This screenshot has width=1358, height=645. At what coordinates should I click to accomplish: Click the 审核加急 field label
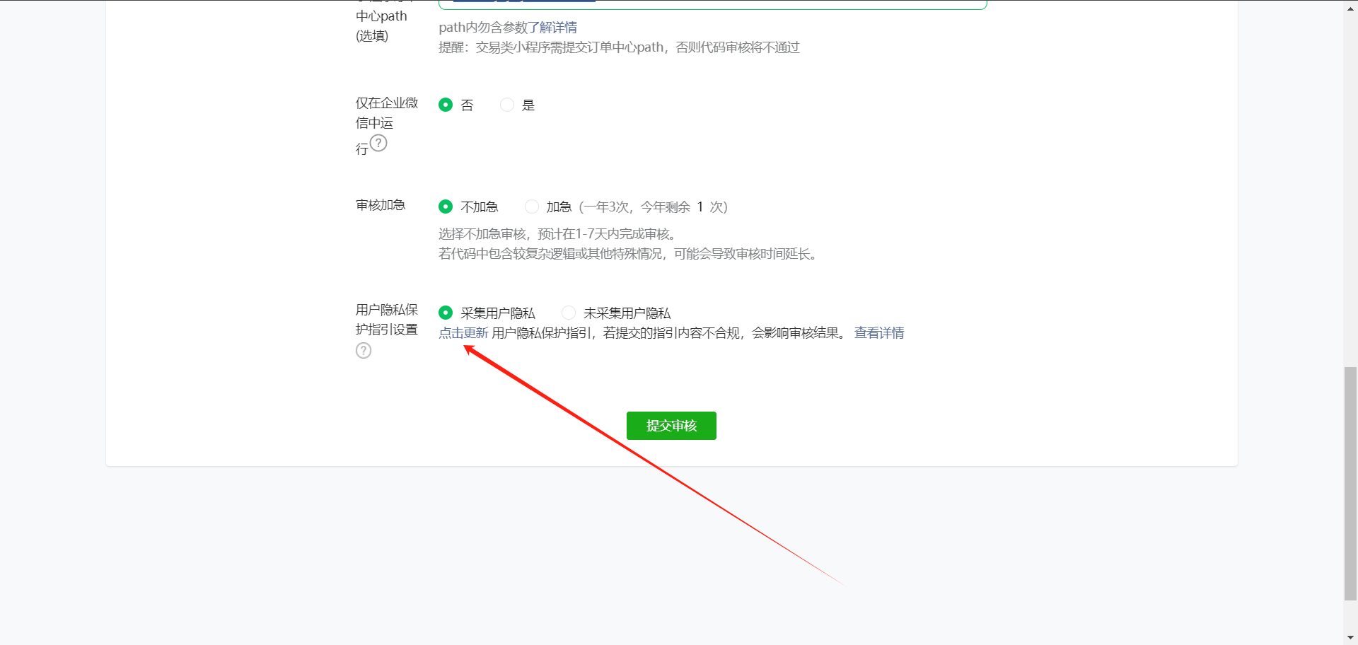tap(381, 205)
